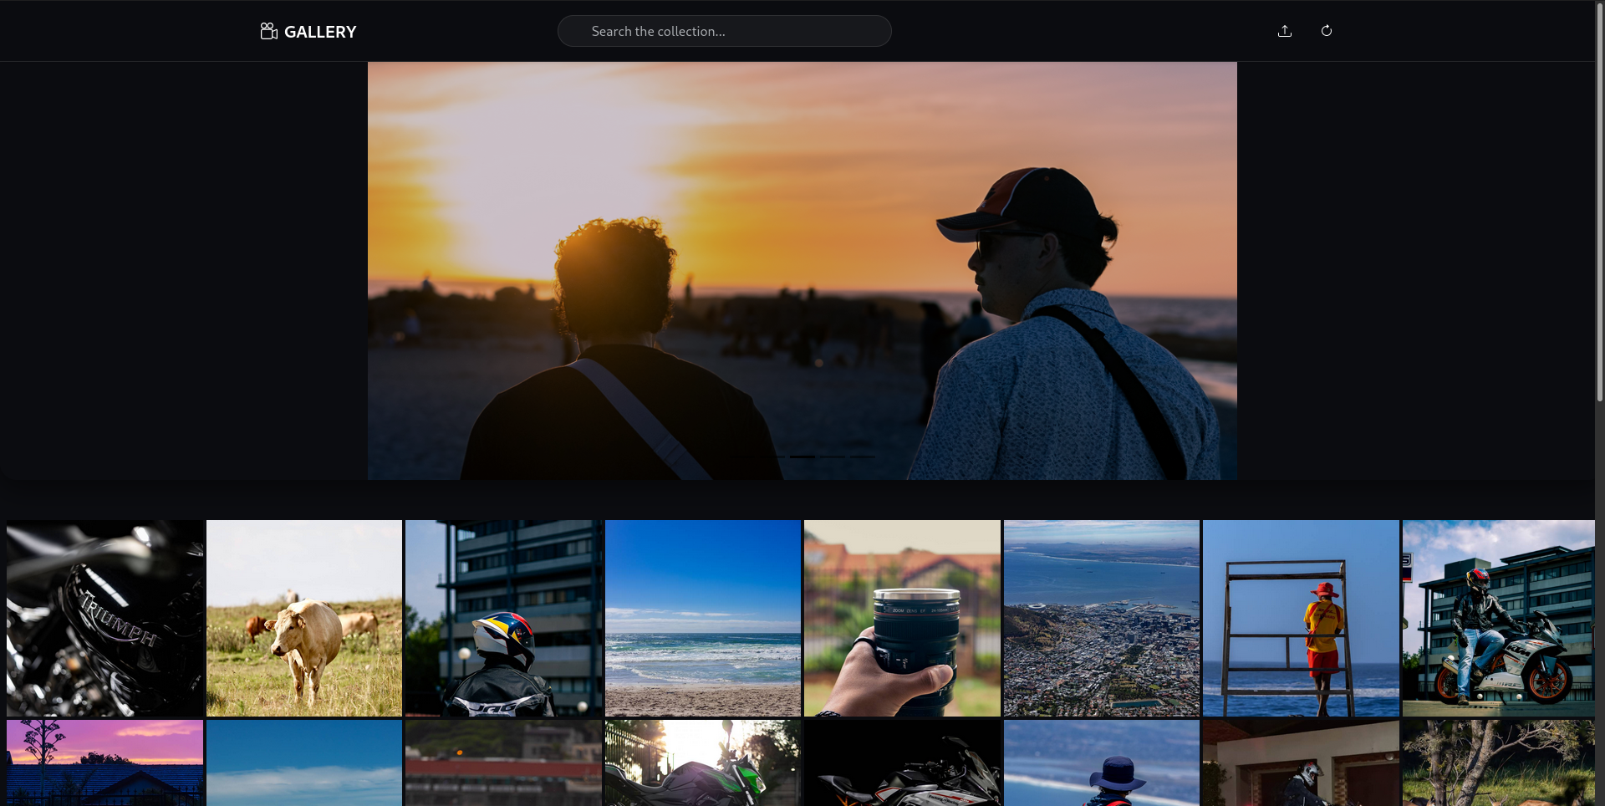Click the GALLERY title to go home

(x=320, y=32)
